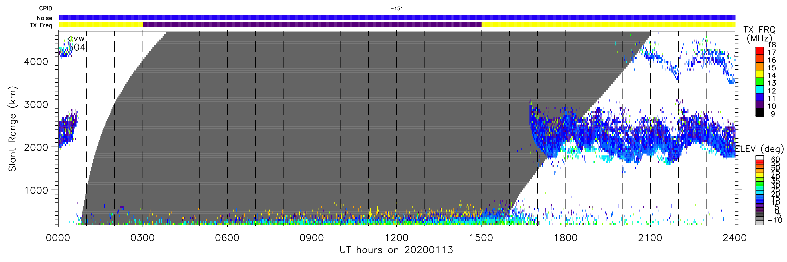This screenshot has height=262, width=787.
Task: Click the Slant Range (km) axis title
Action: 12,129
